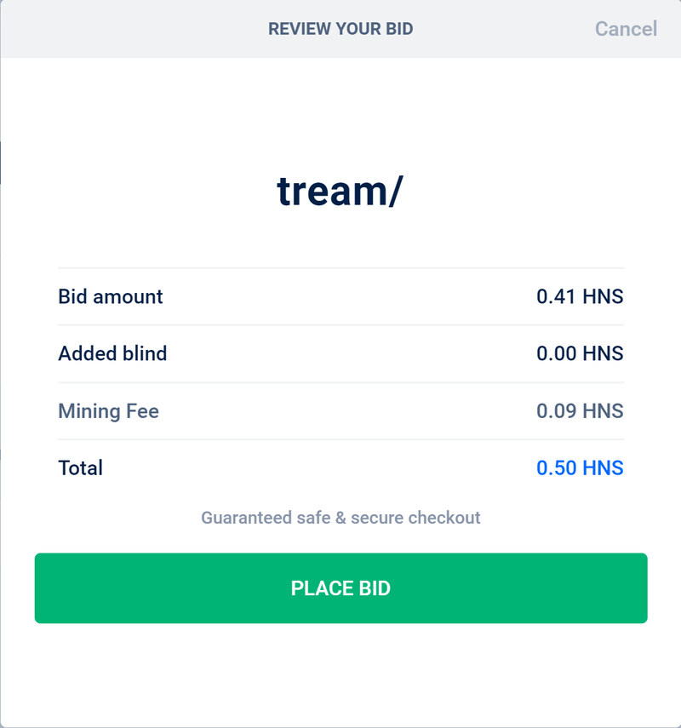
Task: Select the Mining Fee label
Action: tap(107, 410)
